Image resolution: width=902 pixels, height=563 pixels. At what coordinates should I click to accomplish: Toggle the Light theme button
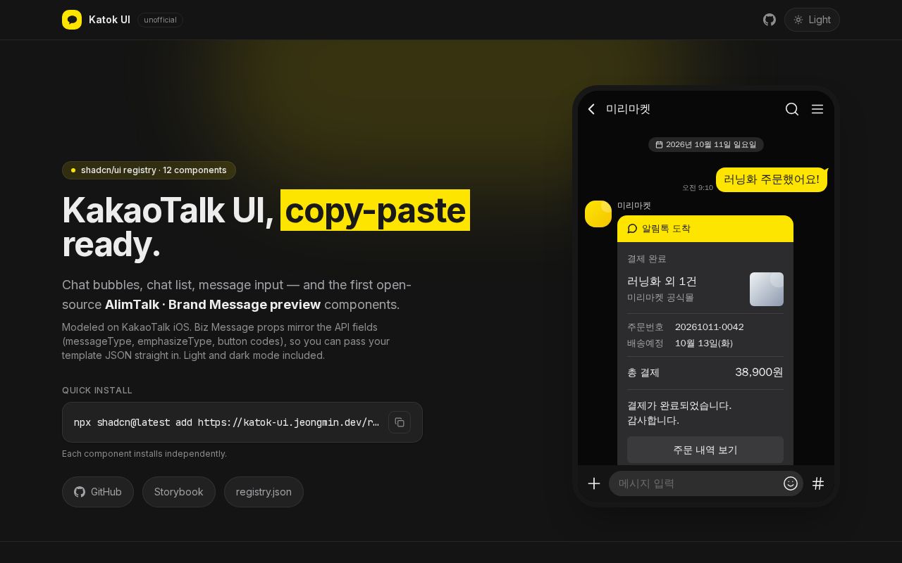click(x=812, y=20)
